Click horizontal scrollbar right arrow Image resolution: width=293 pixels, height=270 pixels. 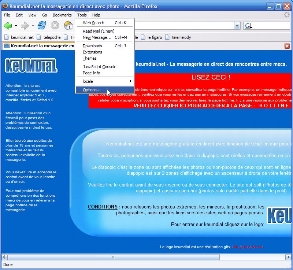(x=288, y=257)
